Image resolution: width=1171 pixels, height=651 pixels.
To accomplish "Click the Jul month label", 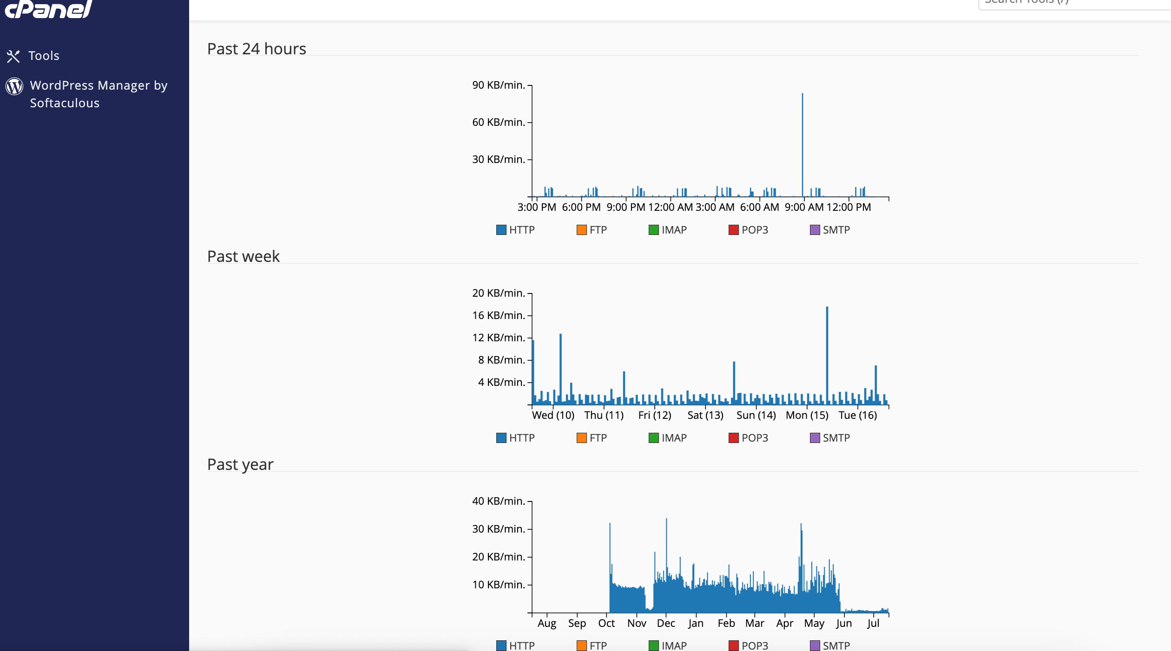I will pos(873,623).
